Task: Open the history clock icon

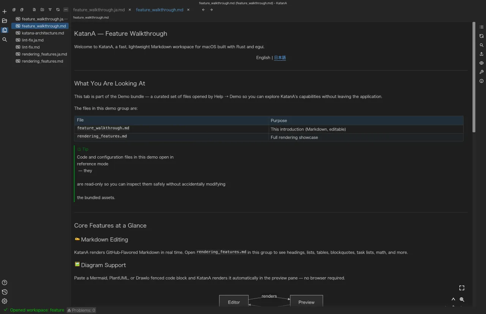Action: [5, 292]
